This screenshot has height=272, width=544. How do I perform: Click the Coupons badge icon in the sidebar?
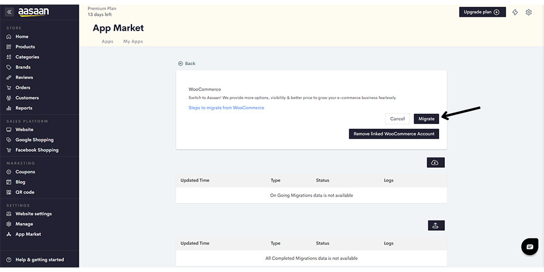pyautogui.click(x=9, y=172)
